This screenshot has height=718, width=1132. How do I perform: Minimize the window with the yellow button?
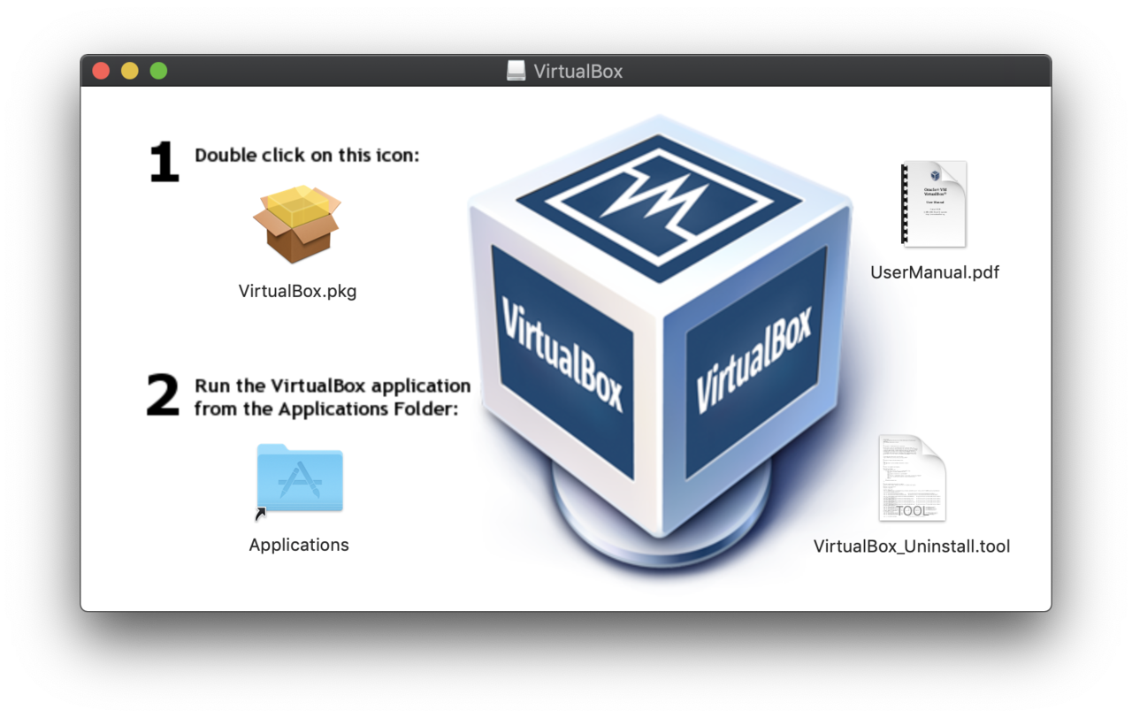click(129, 71)
